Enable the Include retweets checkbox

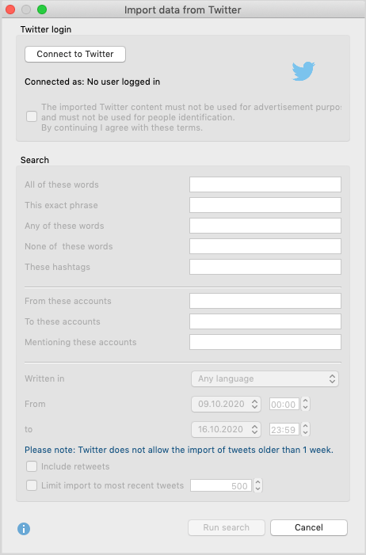click(x=32, y=466)
